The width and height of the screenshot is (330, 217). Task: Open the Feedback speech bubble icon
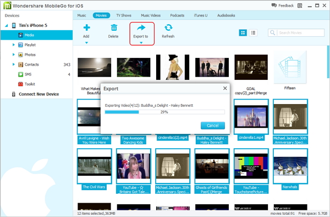click(274, 6)
